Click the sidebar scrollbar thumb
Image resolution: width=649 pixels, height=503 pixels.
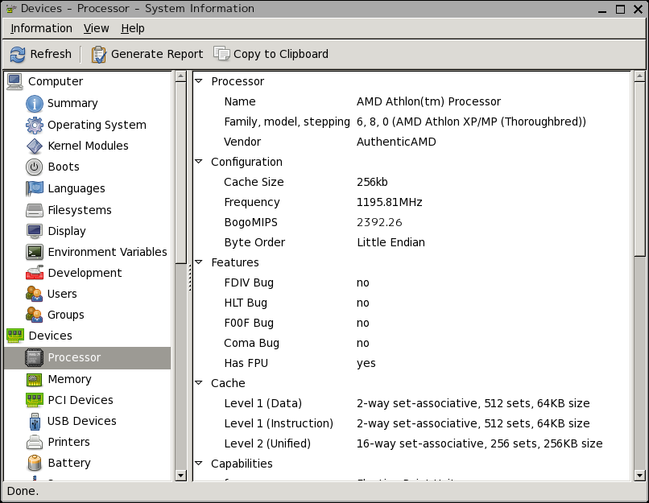pyautogui.click(x=181, y=172)
